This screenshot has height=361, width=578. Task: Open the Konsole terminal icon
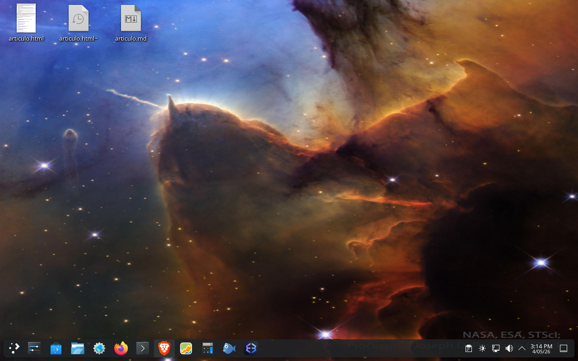tap(143, 348)
